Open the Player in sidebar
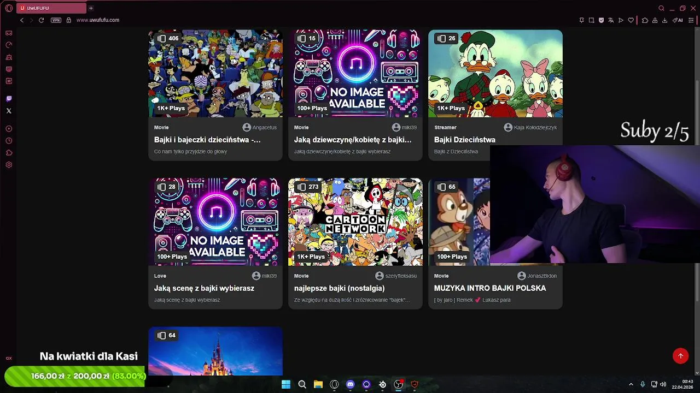The width and height of the screenshot is (700, 393). tap(9, 129)
